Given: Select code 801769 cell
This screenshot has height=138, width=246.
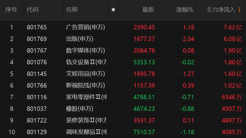Looking at the screenshot, I should coord(37,39).
